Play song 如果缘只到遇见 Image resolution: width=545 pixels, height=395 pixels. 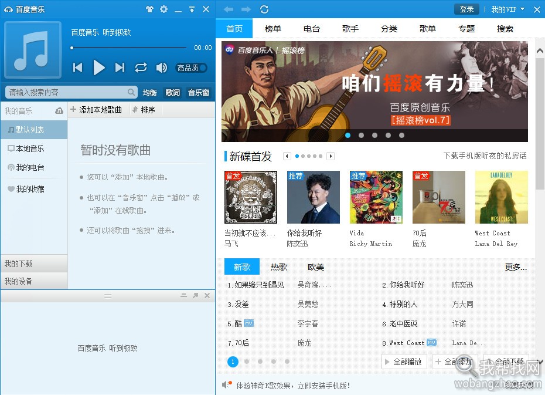pyautogui.click(x=259, y=285)
